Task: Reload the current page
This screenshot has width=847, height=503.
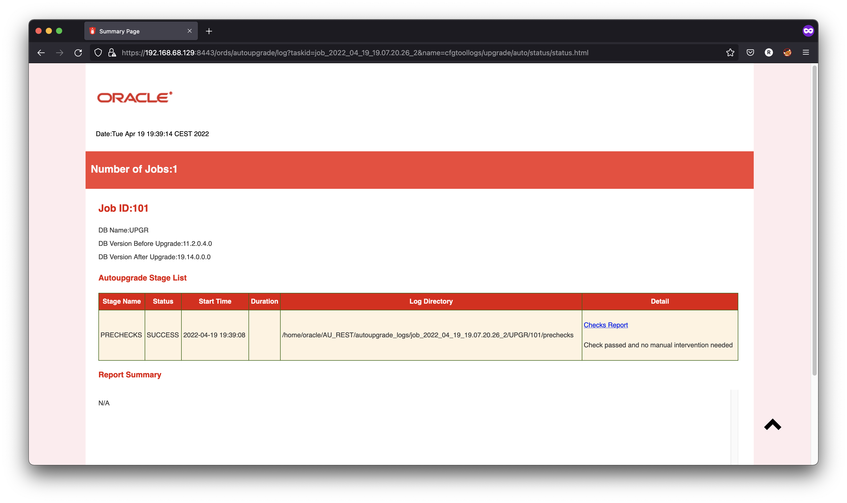Action: coord(78,53)
